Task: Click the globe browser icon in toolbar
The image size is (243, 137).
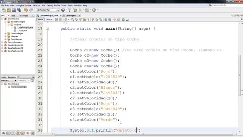Action: click(63, 10)
